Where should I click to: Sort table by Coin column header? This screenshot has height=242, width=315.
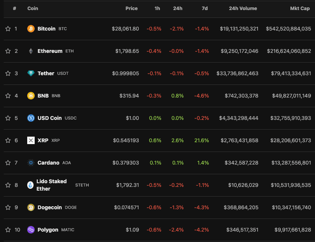(x=33, y=9)
